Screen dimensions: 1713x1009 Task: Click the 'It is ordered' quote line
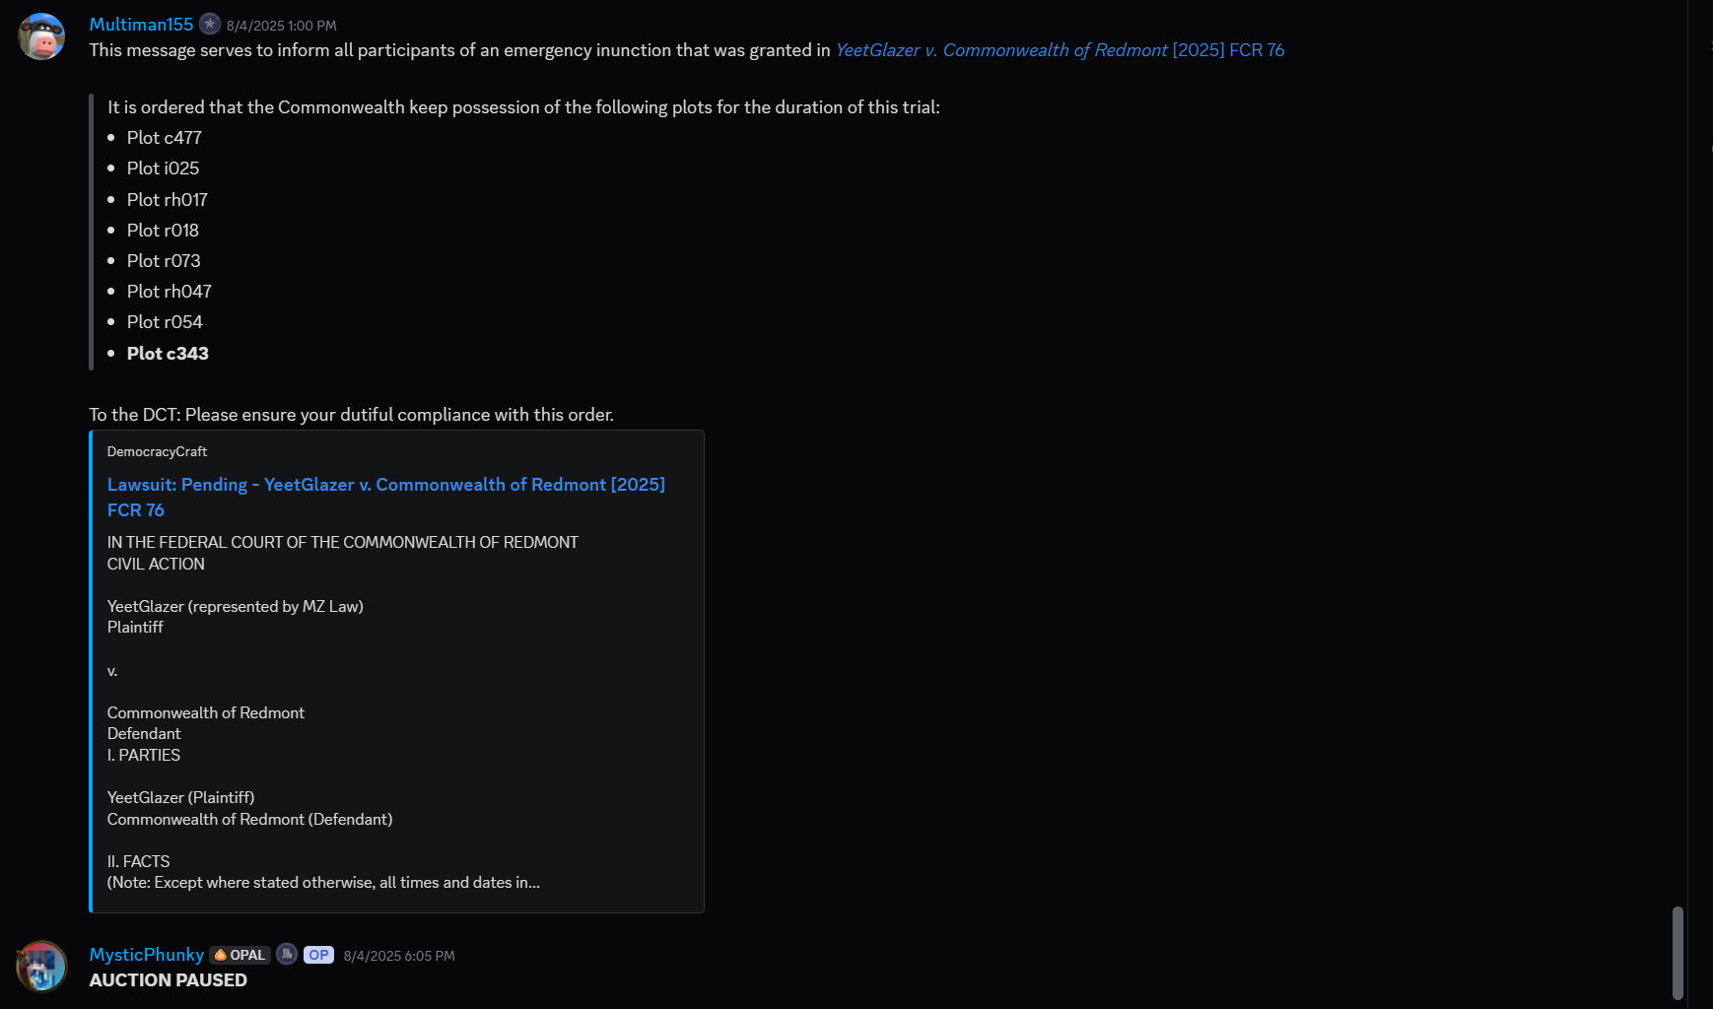(x=522, y=107)
